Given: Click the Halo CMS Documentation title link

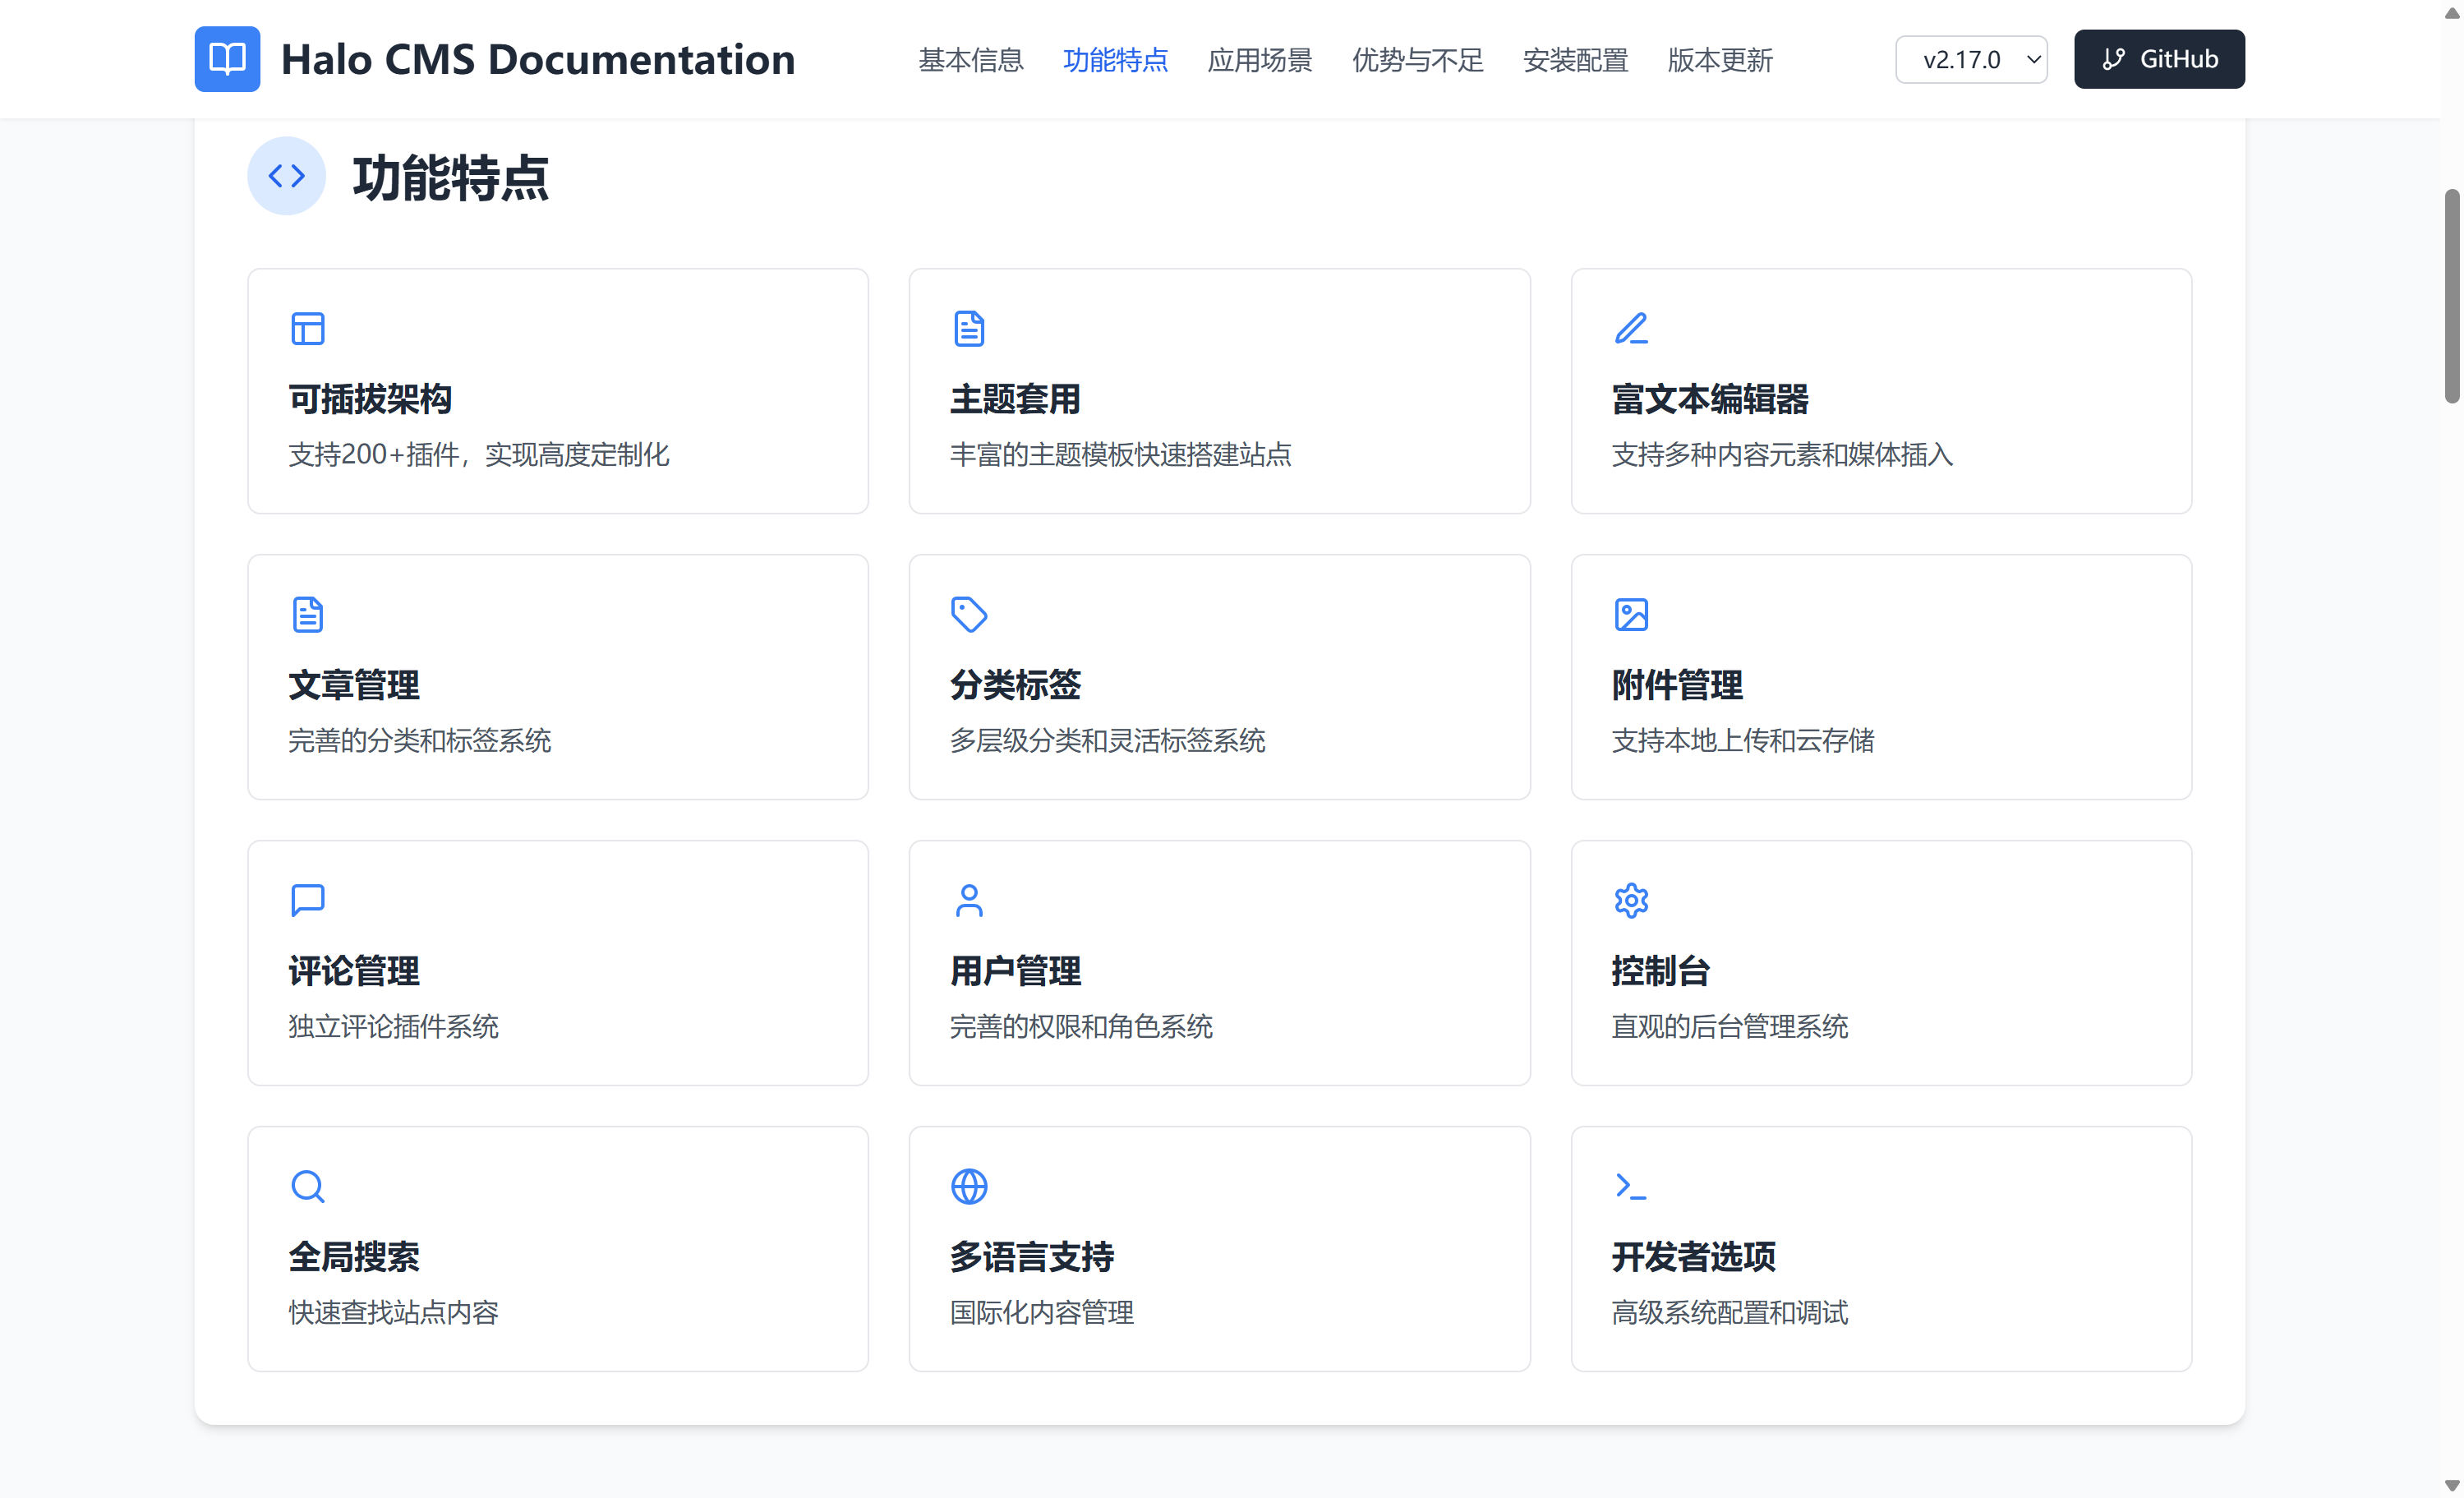Looking at the screenshot, I should point(537,60).
